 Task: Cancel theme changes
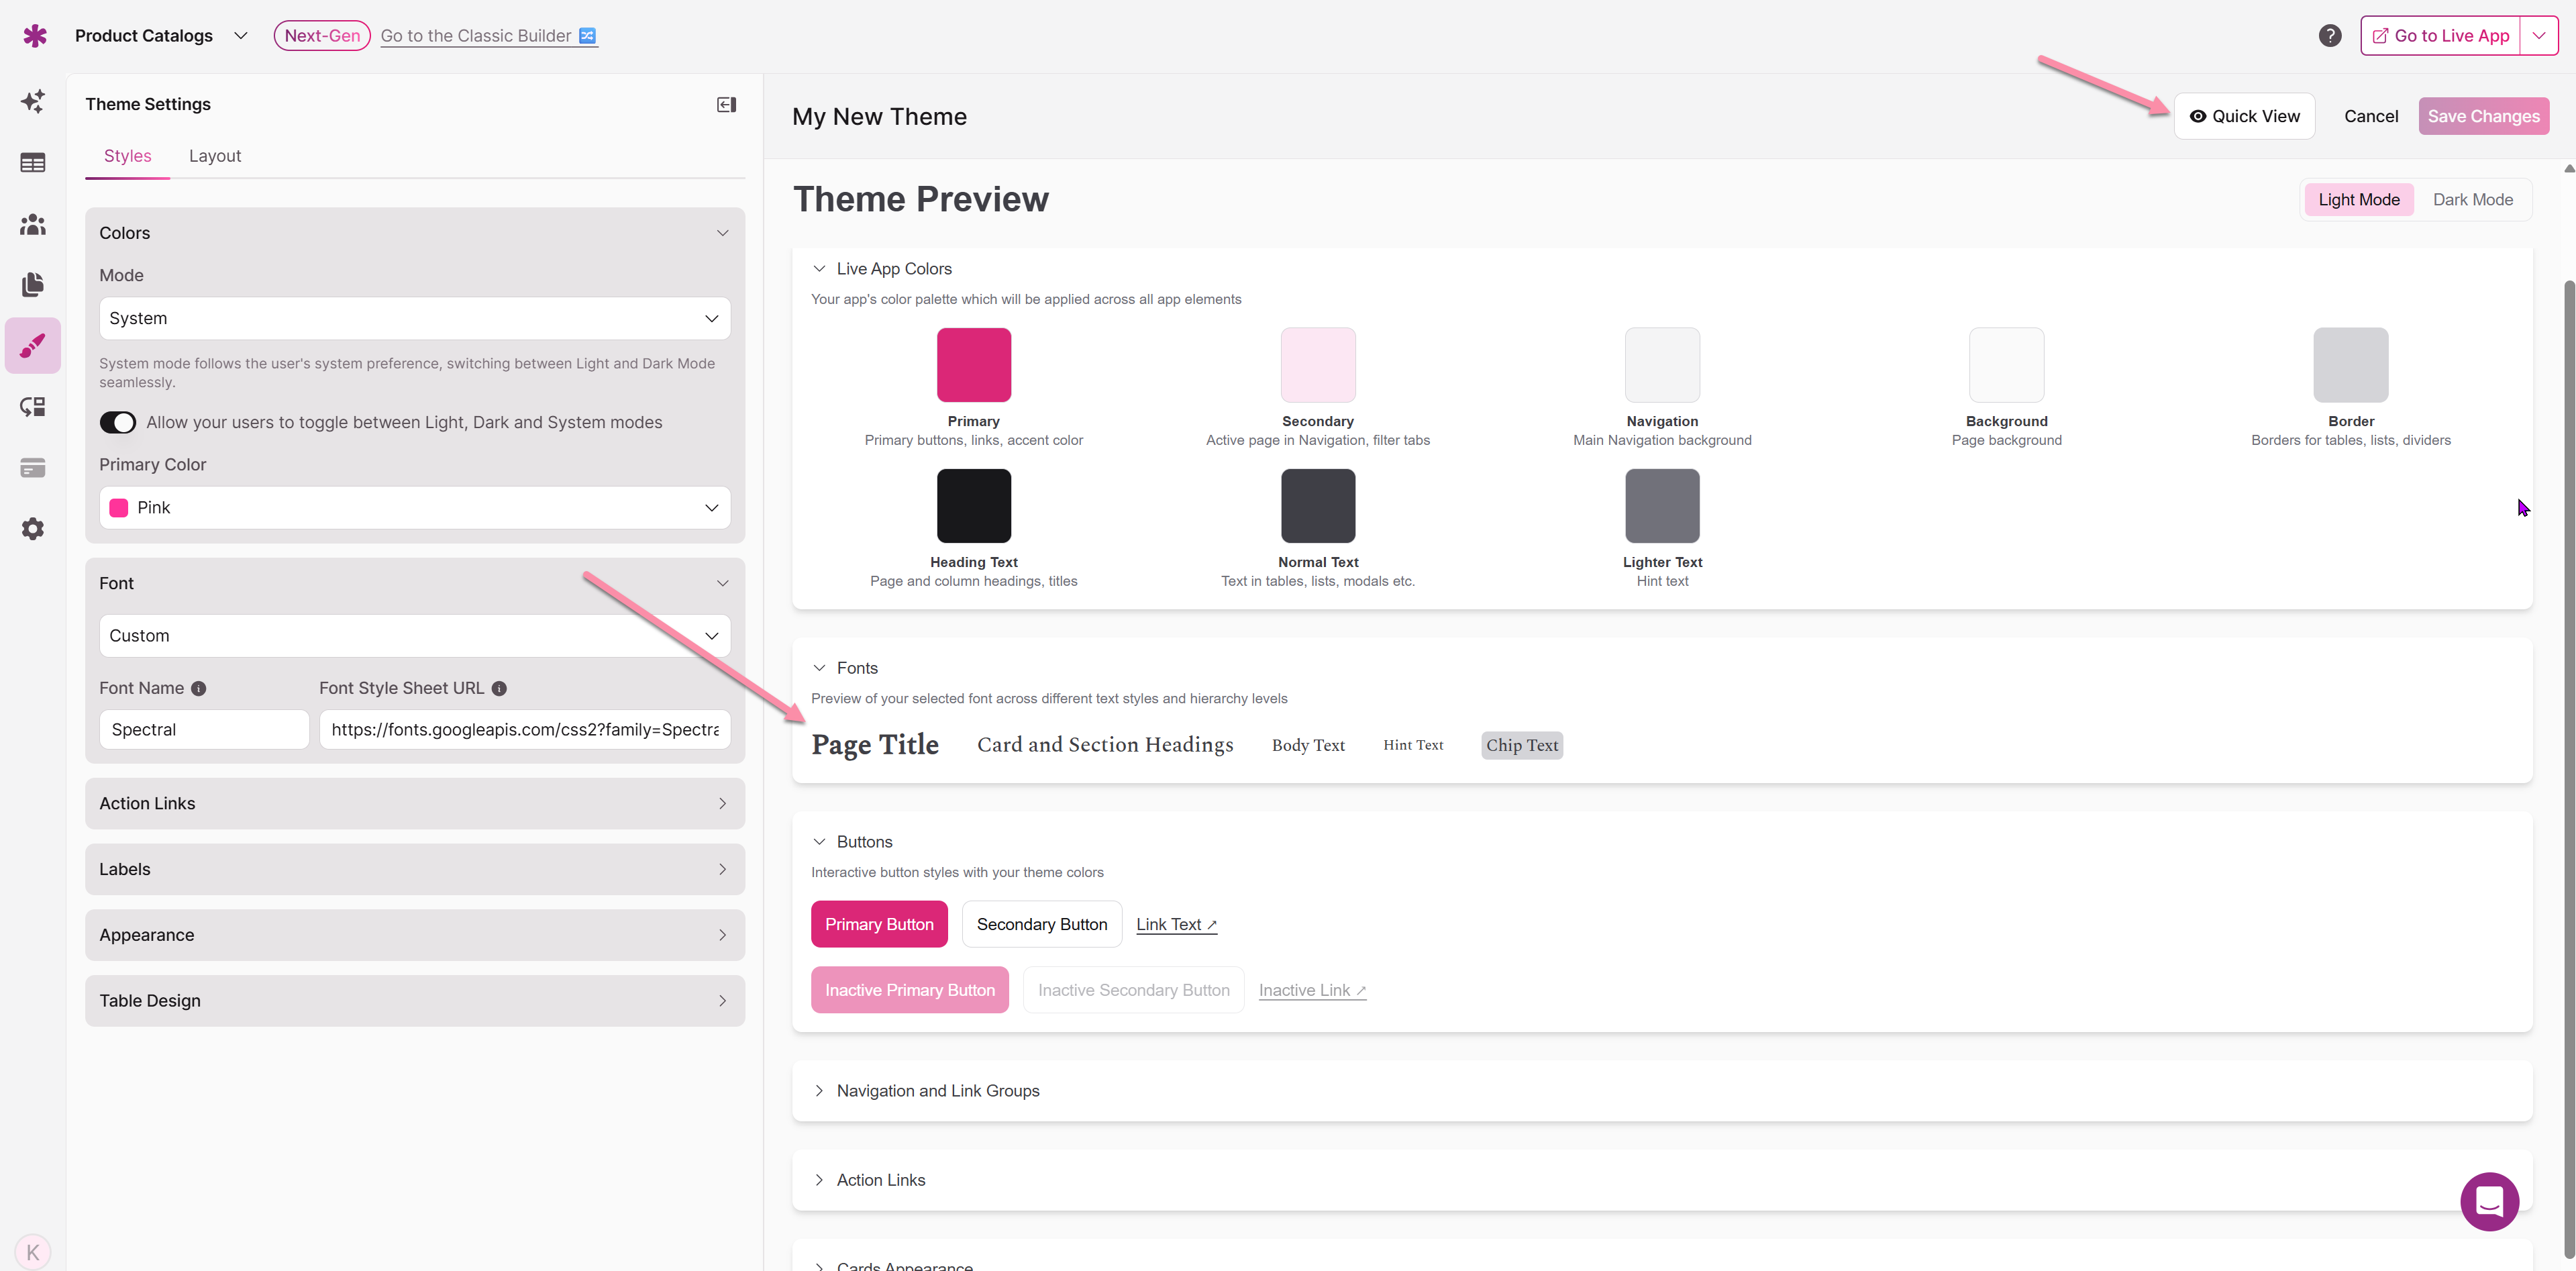point(2371,116)
